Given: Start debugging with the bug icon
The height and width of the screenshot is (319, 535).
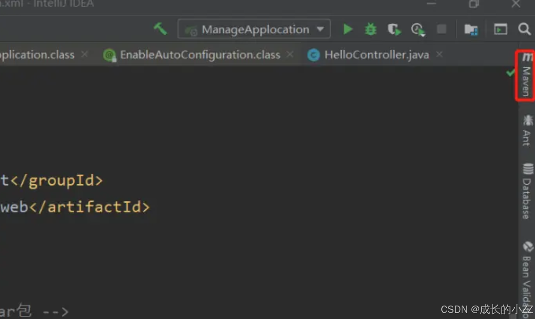Looking at the screenshot, I should tap(370, 29).
